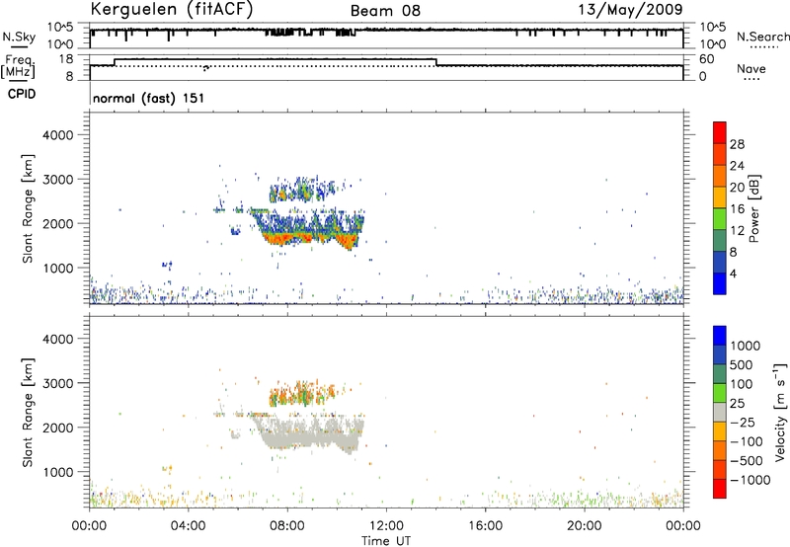
Task: Click the 2000 tick in the velocity panel
Action: pyautogui.click(x=57, y=428)
